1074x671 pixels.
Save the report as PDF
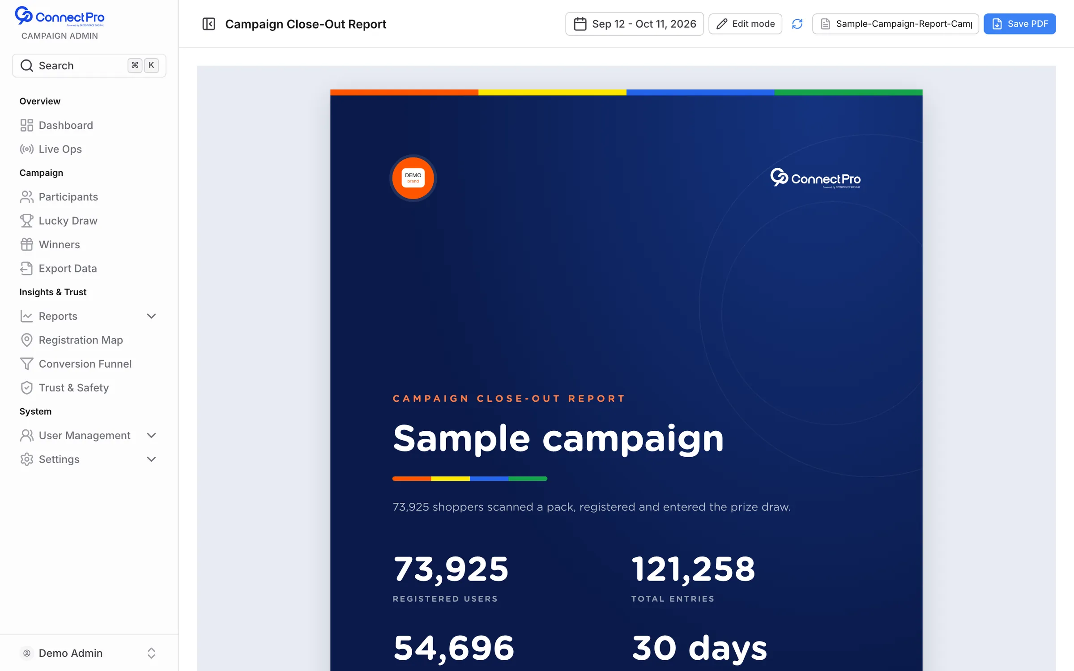[1019, 24]
